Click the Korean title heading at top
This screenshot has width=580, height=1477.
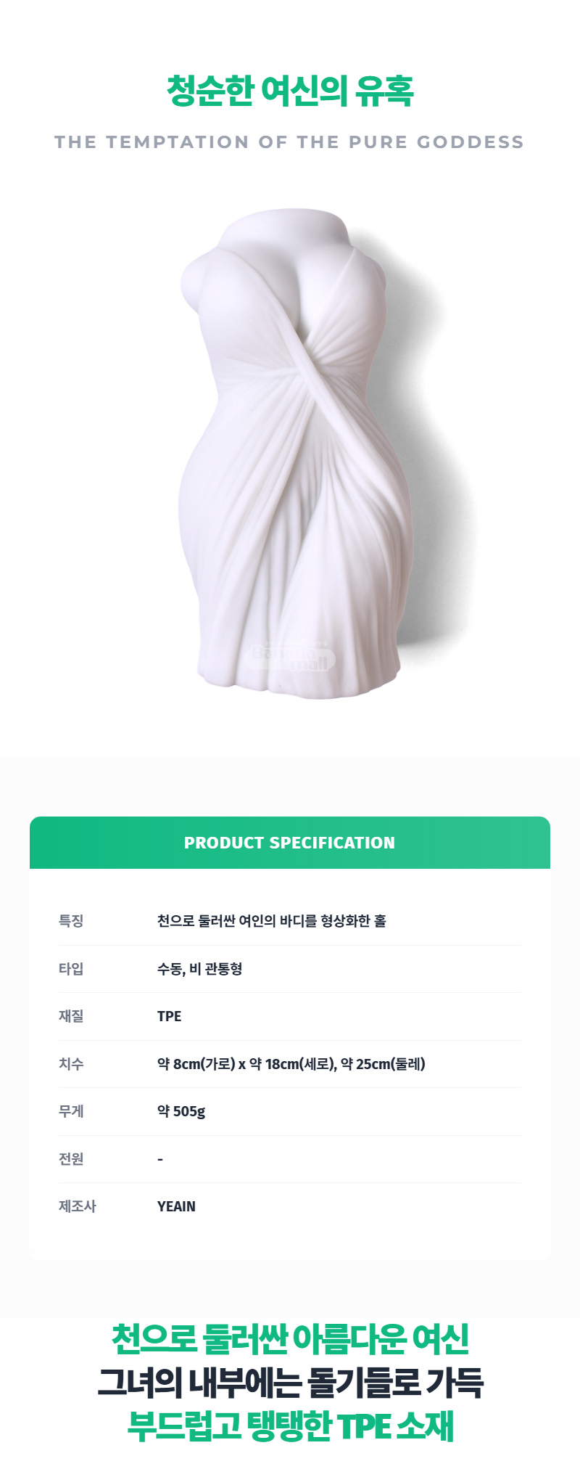point(290,91)
